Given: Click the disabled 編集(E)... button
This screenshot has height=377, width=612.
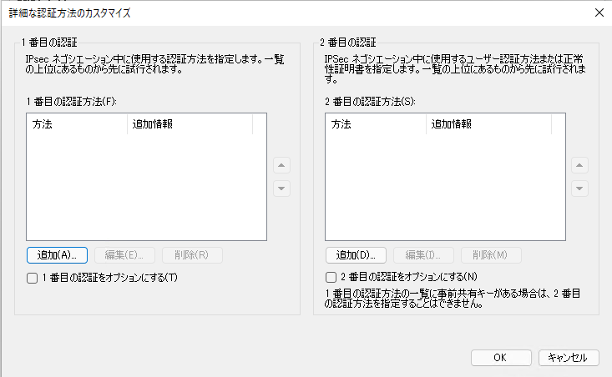Looking at the screenshot, I should (124, 255).
